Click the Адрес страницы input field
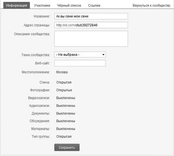The height and width of the screenshot is (156, 174). (91, 25)
